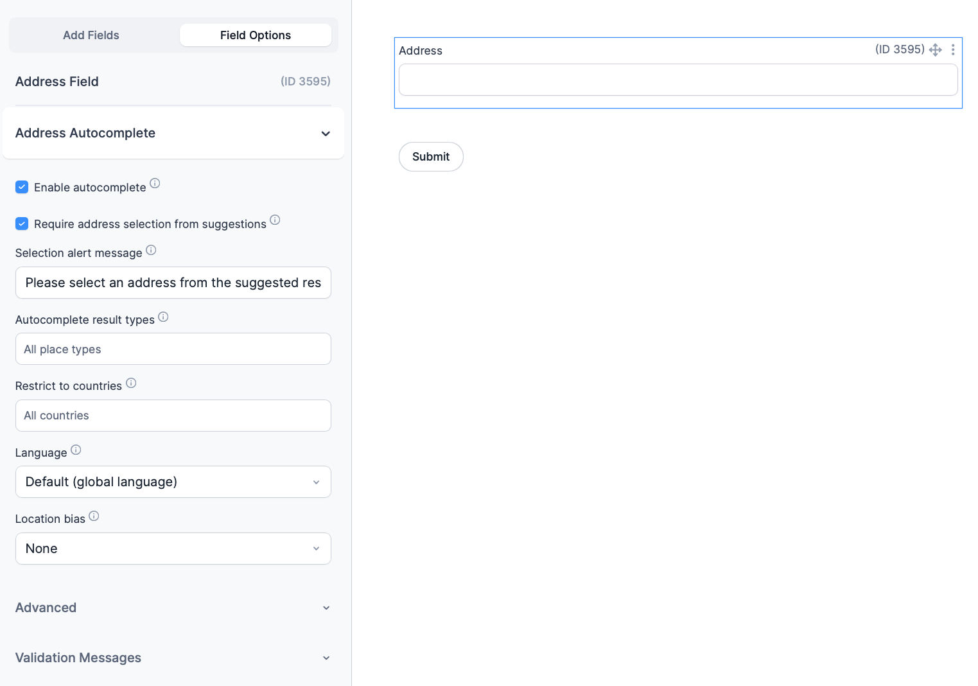The width and height of the screenshot is (978, 686).
Task: Click the Address input in form preview
Action: click(678, 80)
